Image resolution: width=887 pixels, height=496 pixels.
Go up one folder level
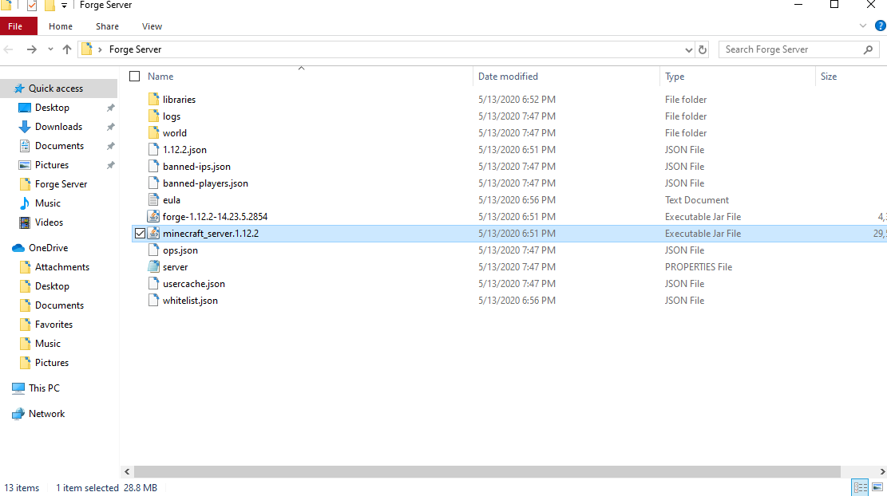coord(67,49)
